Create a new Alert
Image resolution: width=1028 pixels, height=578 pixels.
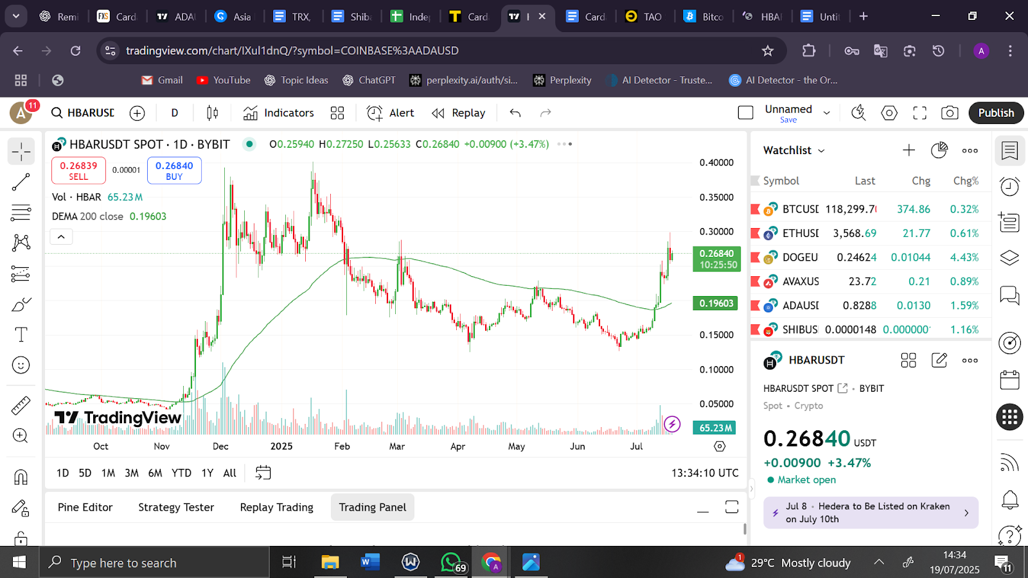(391, 113)
